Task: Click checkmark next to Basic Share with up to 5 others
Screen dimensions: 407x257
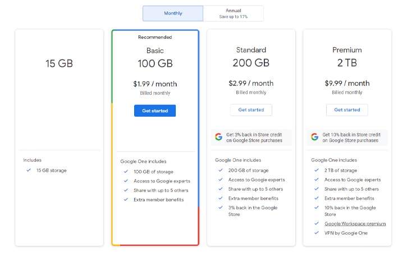Action: 126,190
